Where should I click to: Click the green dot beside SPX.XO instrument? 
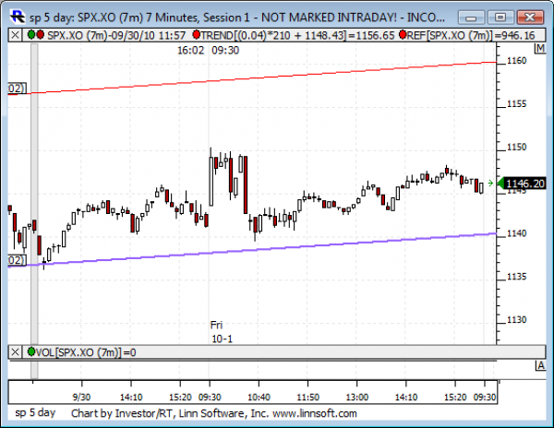[x=31, y=34]
